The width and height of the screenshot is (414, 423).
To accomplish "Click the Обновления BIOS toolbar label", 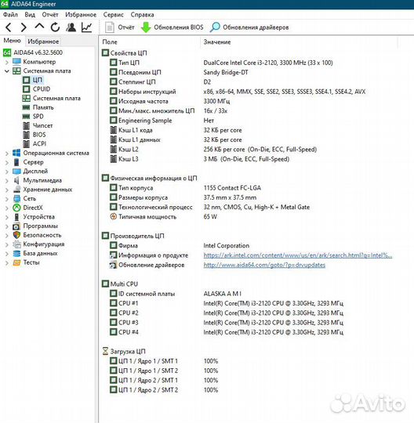I will point(179,27).
